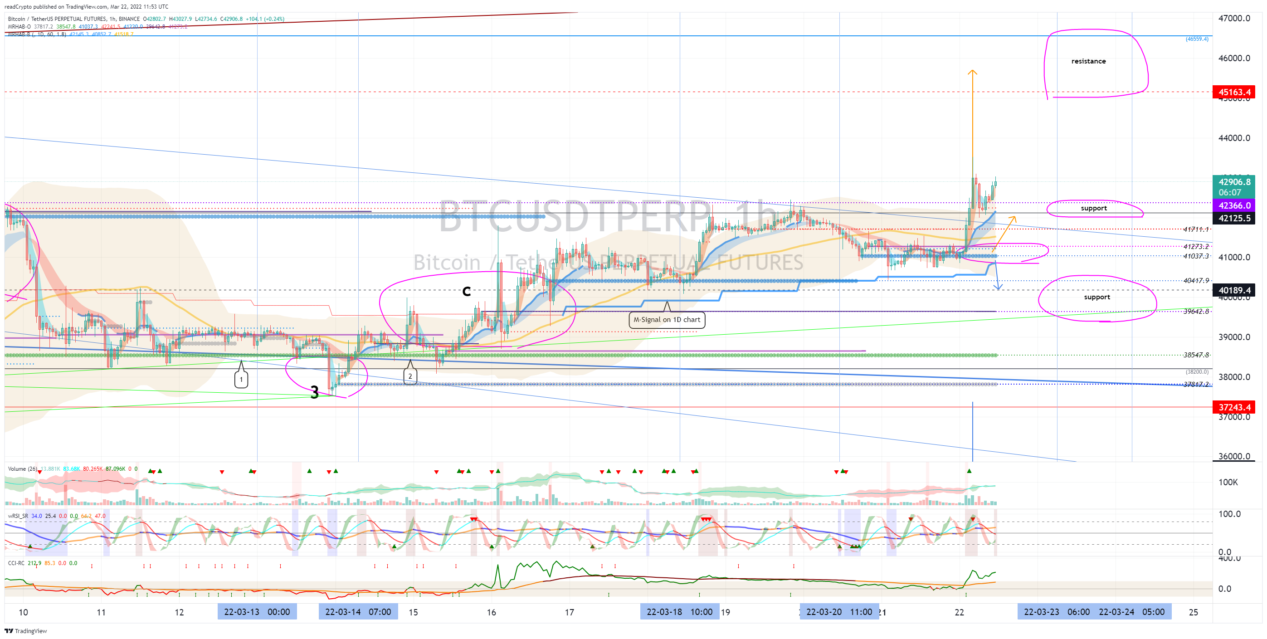Screen dimensions: 1267x639
Task: Click day 25 on the time axis
Action: point(1194,612)
